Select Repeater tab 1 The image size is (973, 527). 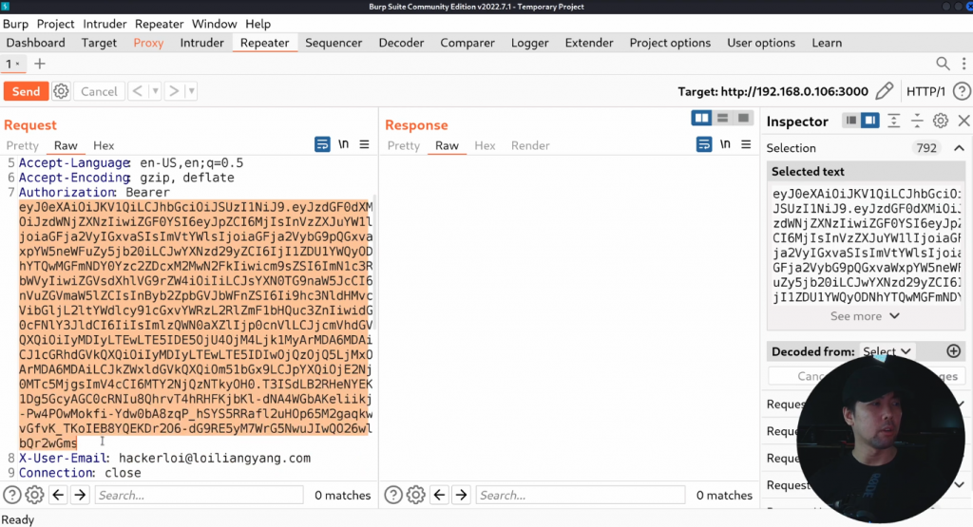click(12, 64)
